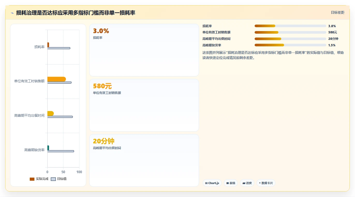Click the axis tick label 50
This screenshot has height=197, width=355.
pyautogui.click(x=63, y=172)
